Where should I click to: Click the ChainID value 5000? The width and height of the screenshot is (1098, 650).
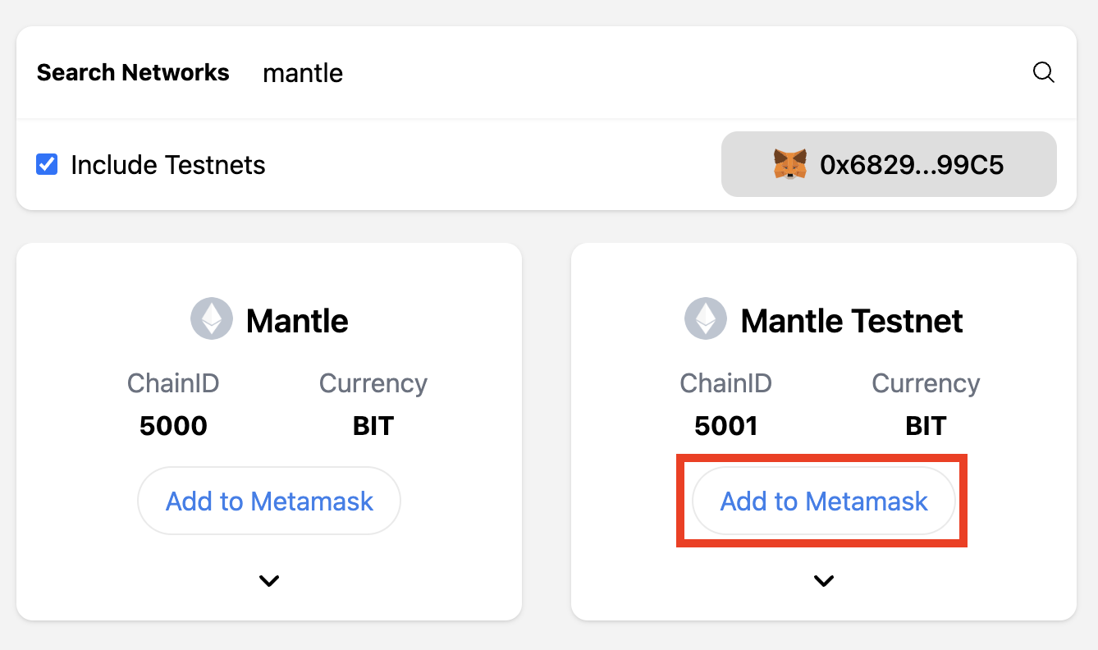click(173, 426)
